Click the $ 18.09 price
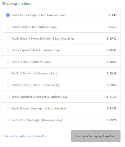Screen dimensions: 125x147 112,62
